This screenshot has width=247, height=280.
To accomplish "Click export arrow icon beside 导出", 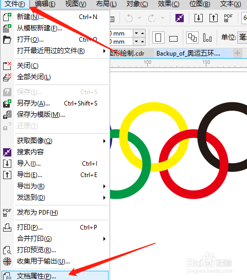I will point(7,175).
